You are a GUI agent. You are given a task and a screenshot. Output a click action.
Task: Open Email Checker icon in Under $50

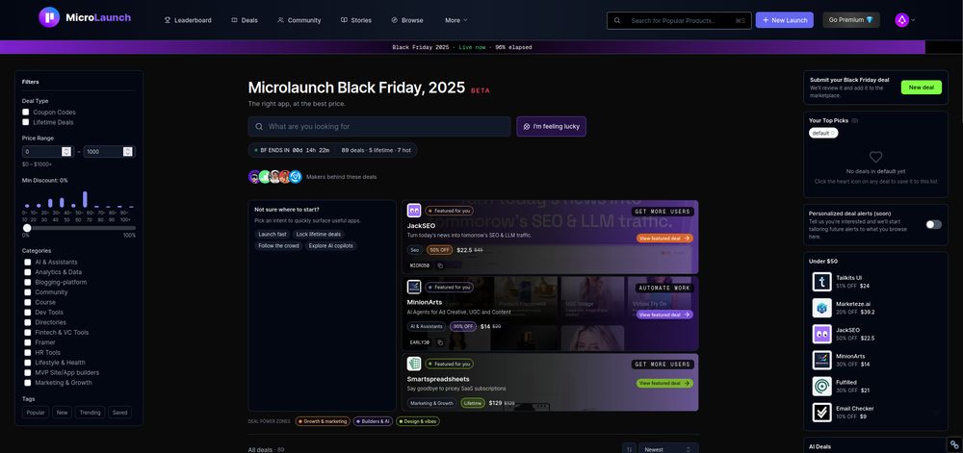pos(821,412)
